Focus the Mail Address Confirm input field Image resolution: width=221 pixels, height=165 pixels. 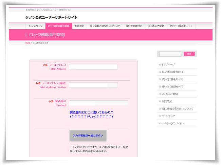[x=93, y=85]
